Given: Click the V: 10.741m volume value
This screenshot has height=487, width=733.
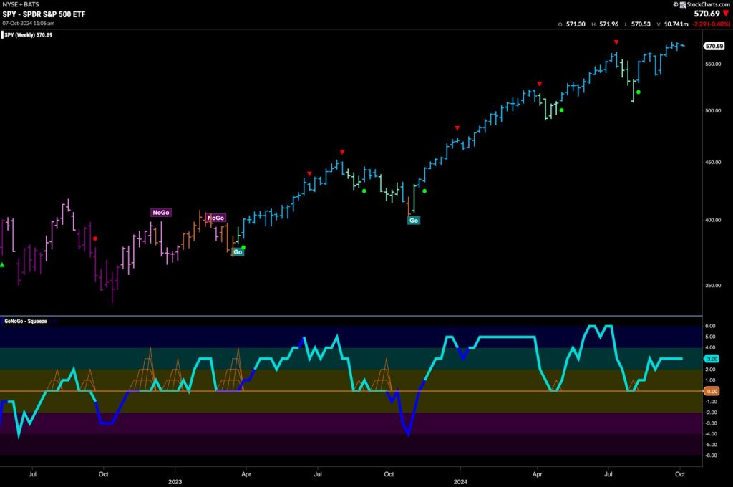Looking at the screenshot, I should [672, 24].
